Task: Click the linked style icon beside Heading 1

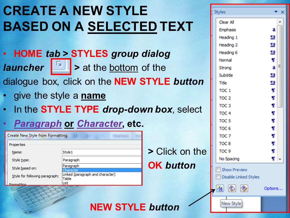Action: [x=273, y=37]
